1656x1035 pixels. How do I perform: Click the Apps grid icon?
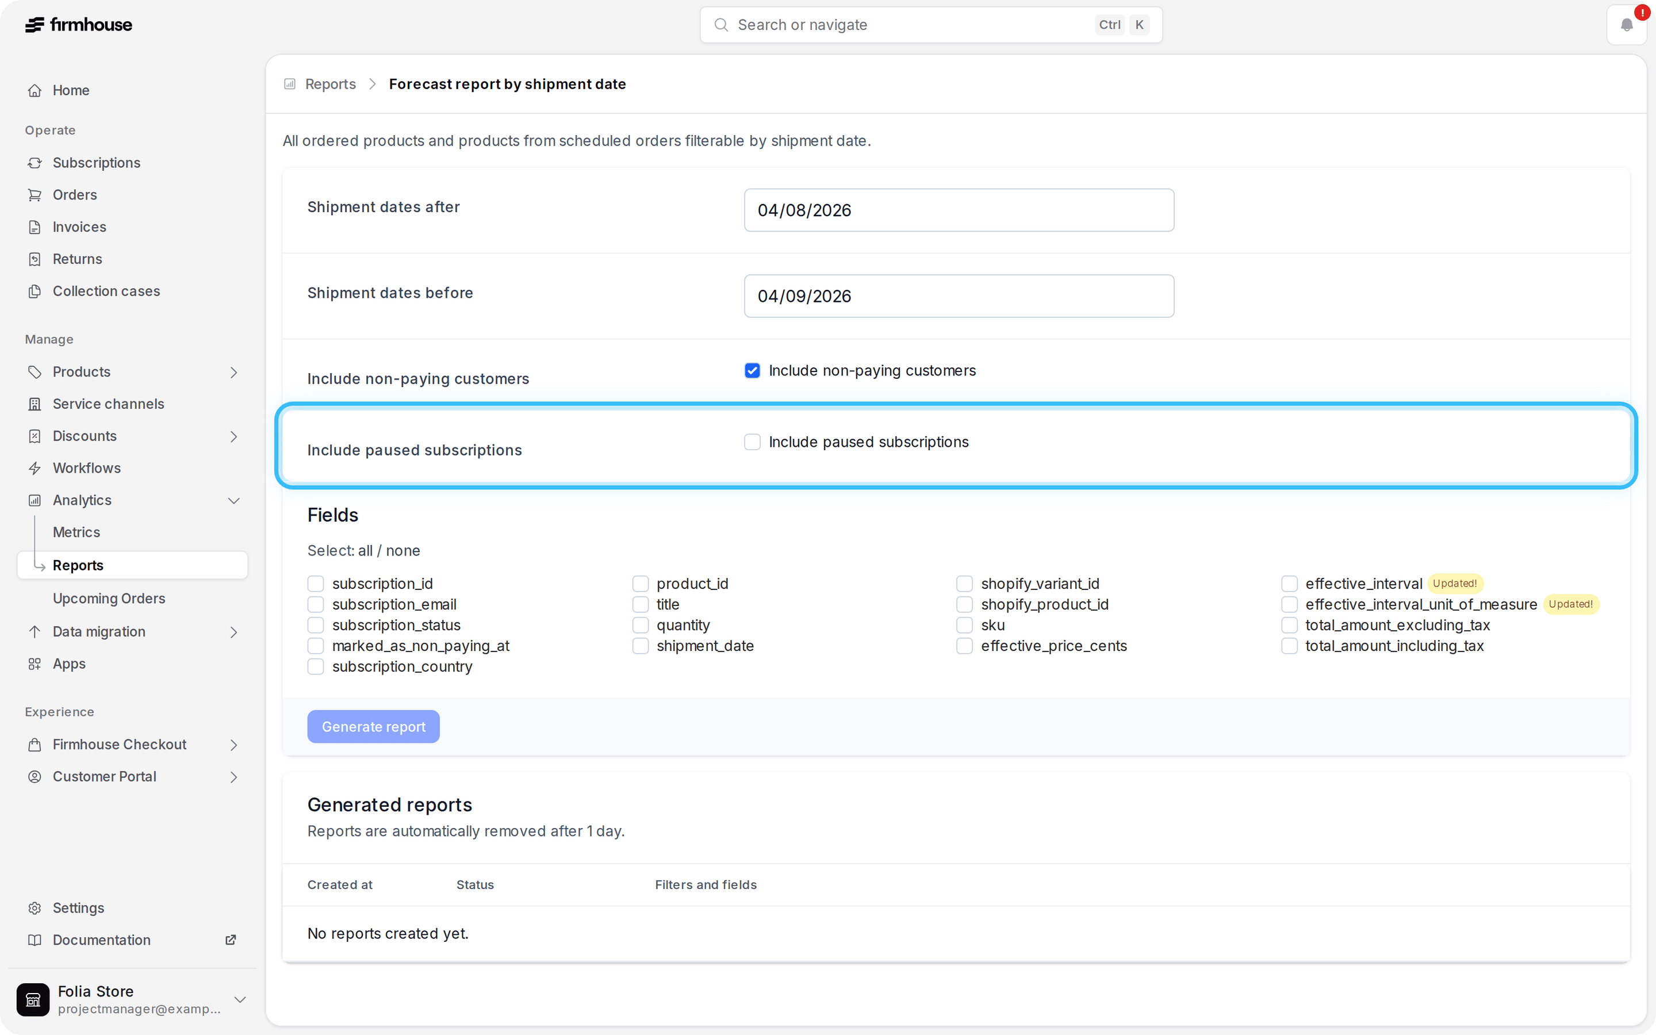34,665
